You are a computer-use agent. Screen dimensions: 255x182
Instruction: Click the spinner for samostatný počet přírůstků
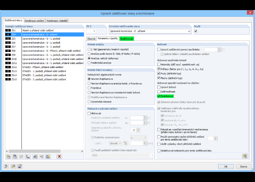click(215, 138)
